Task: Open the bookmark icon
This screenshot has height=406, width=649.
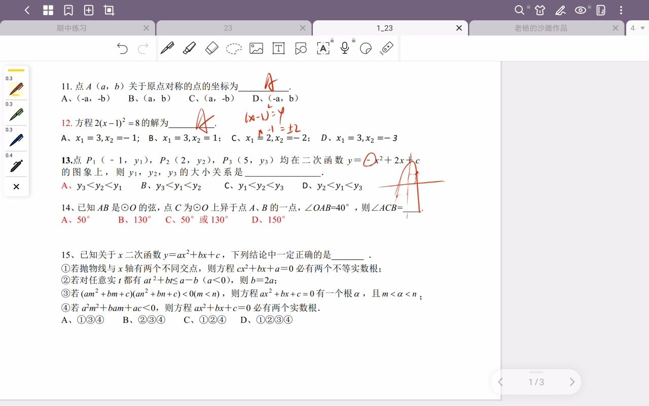Action: [68, 10]
